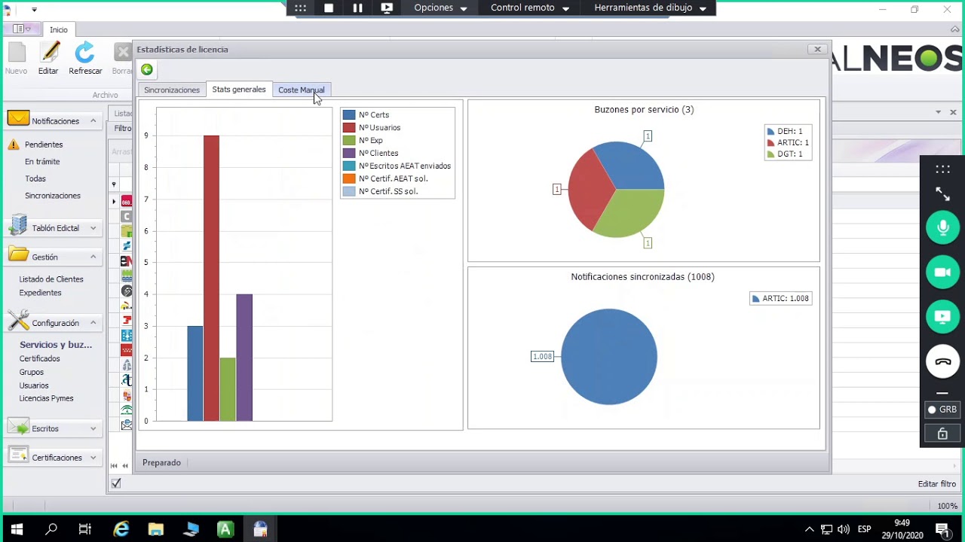965x542 pixels.
Task: Click the Configuración tools icon
Action: pos(19,321)
